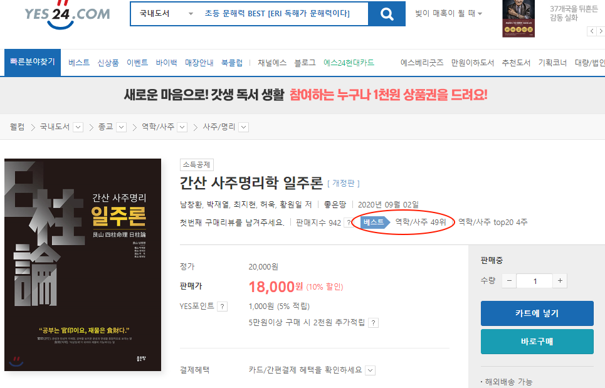Open the 베스트 menu item
The image size is (605, 388).
79,63
